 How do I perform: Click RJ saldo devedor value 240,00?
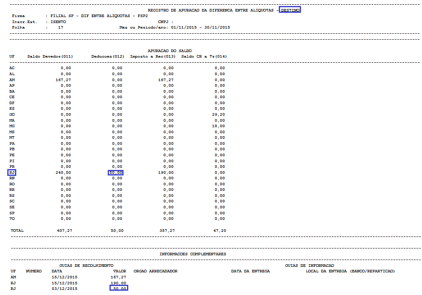click(x=63, y=172)
